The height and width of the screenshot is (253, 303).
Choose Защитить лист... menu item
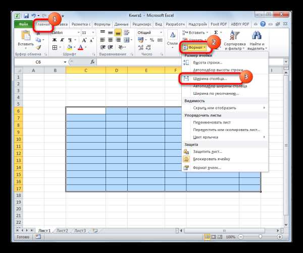[225, 152]
